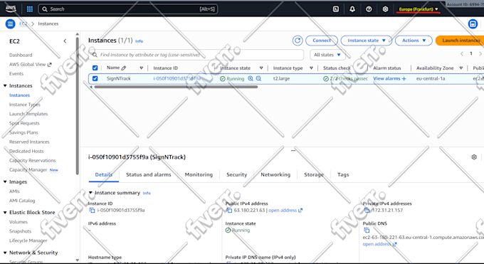Open Launch Templates in the sidebar
The height and width of the screenshot is (264, 484).
28,114
